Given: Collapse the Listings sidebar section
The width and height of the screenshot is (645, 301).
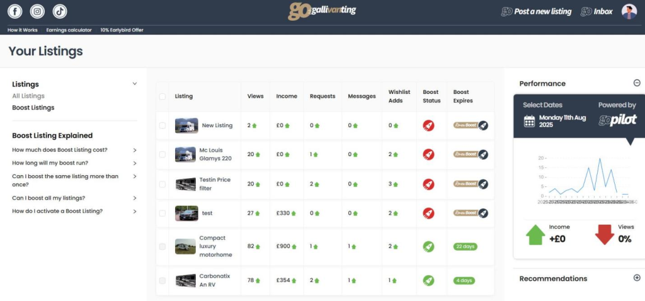Looking at the screenshot, I should click(134, 84).
